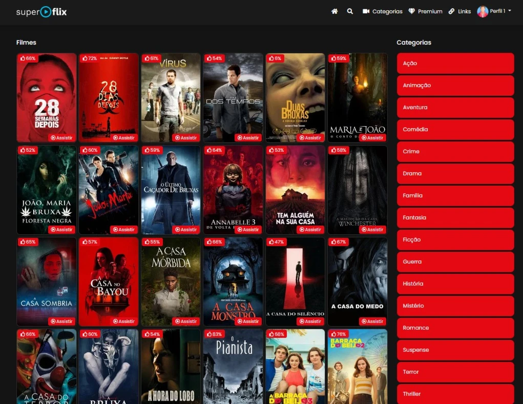Open the Barraca do Beijo 2 poster
This screenshot has width=523, height=404.
click(358, 367)
